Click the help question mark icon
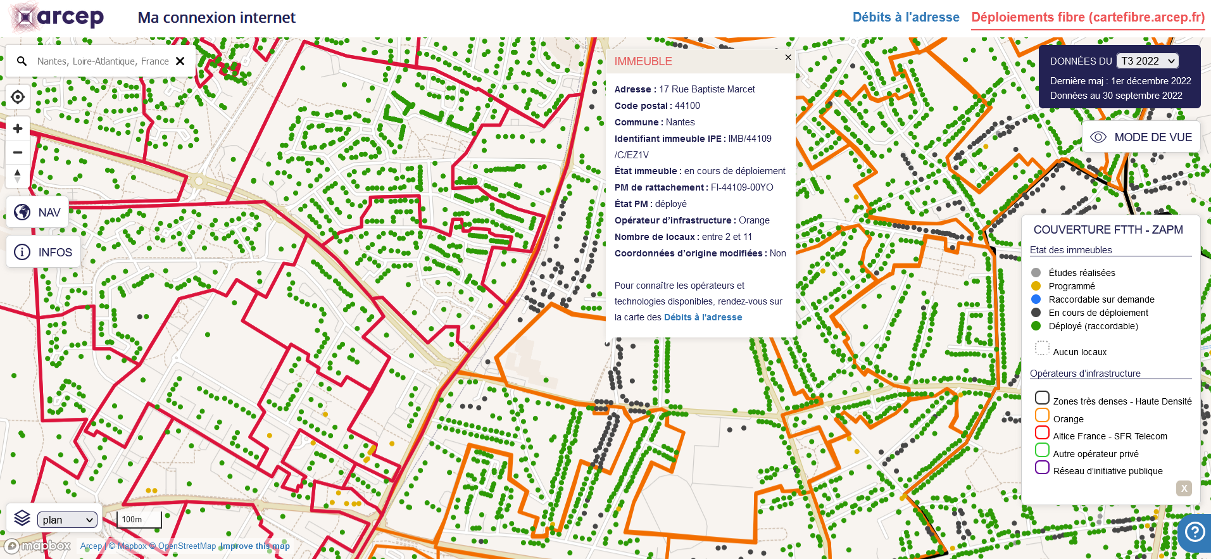This screenshot has width=1211, height=559. 1195,532
